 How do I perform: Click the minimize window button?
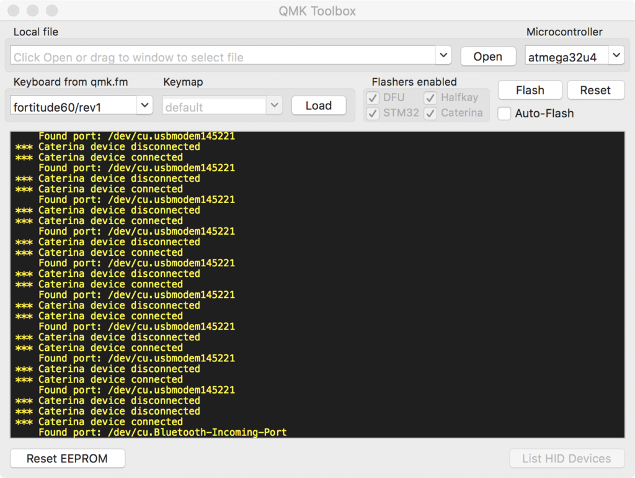pos(33,11)
